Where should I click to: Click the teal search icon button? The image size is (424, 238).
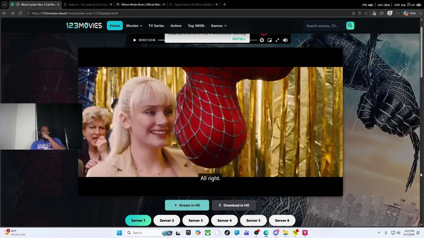(x=350, y=26)
